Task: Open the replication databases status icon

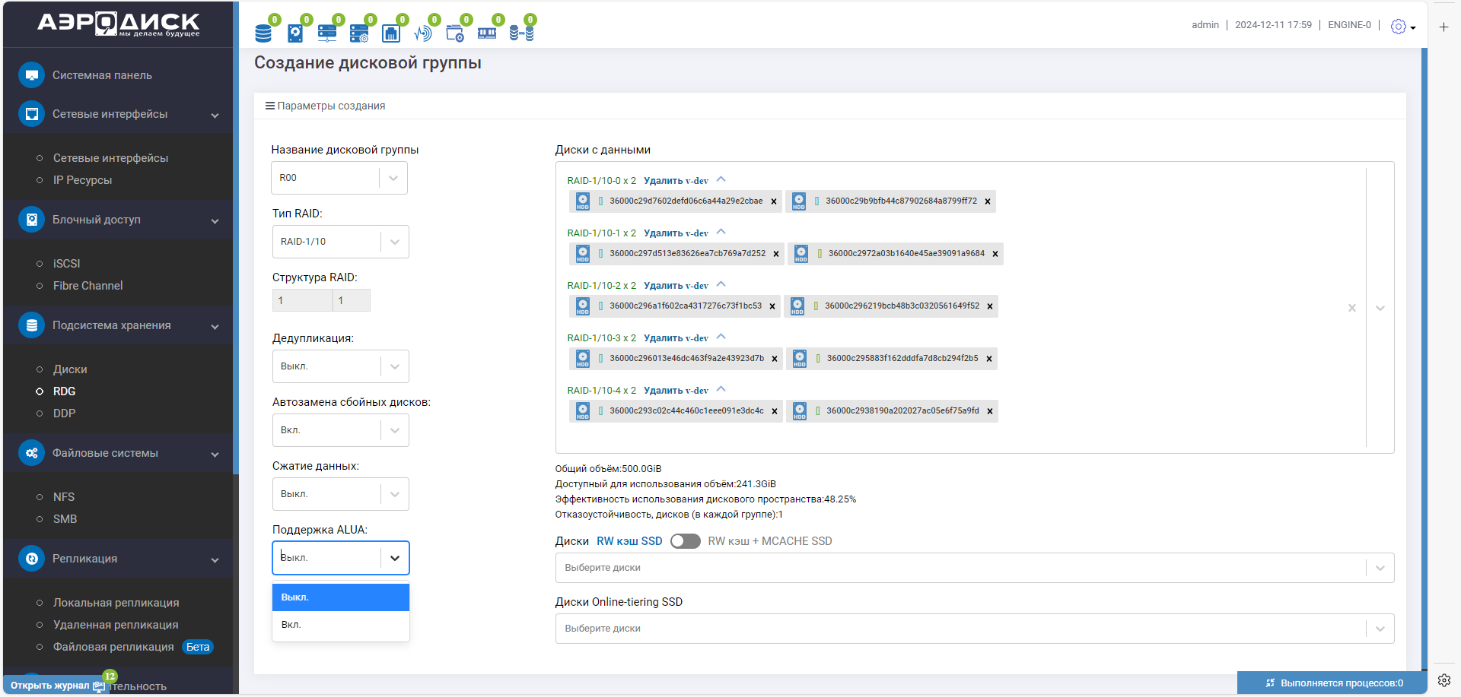Action: (x=521, y=33)
